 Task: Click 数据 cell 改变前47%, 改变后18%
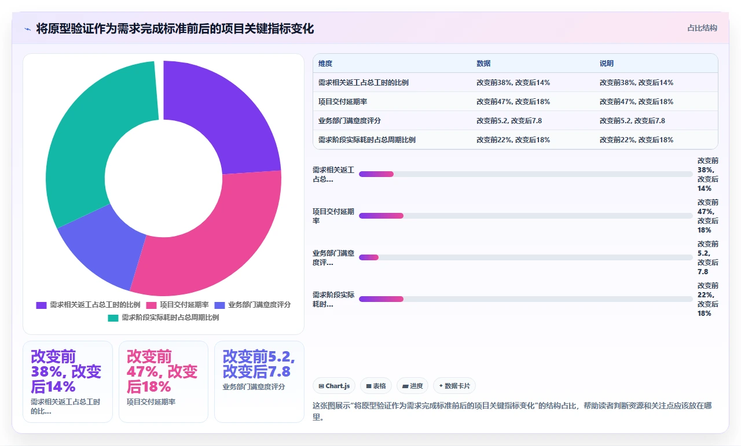pyautogui.click(x=533, y=102)
